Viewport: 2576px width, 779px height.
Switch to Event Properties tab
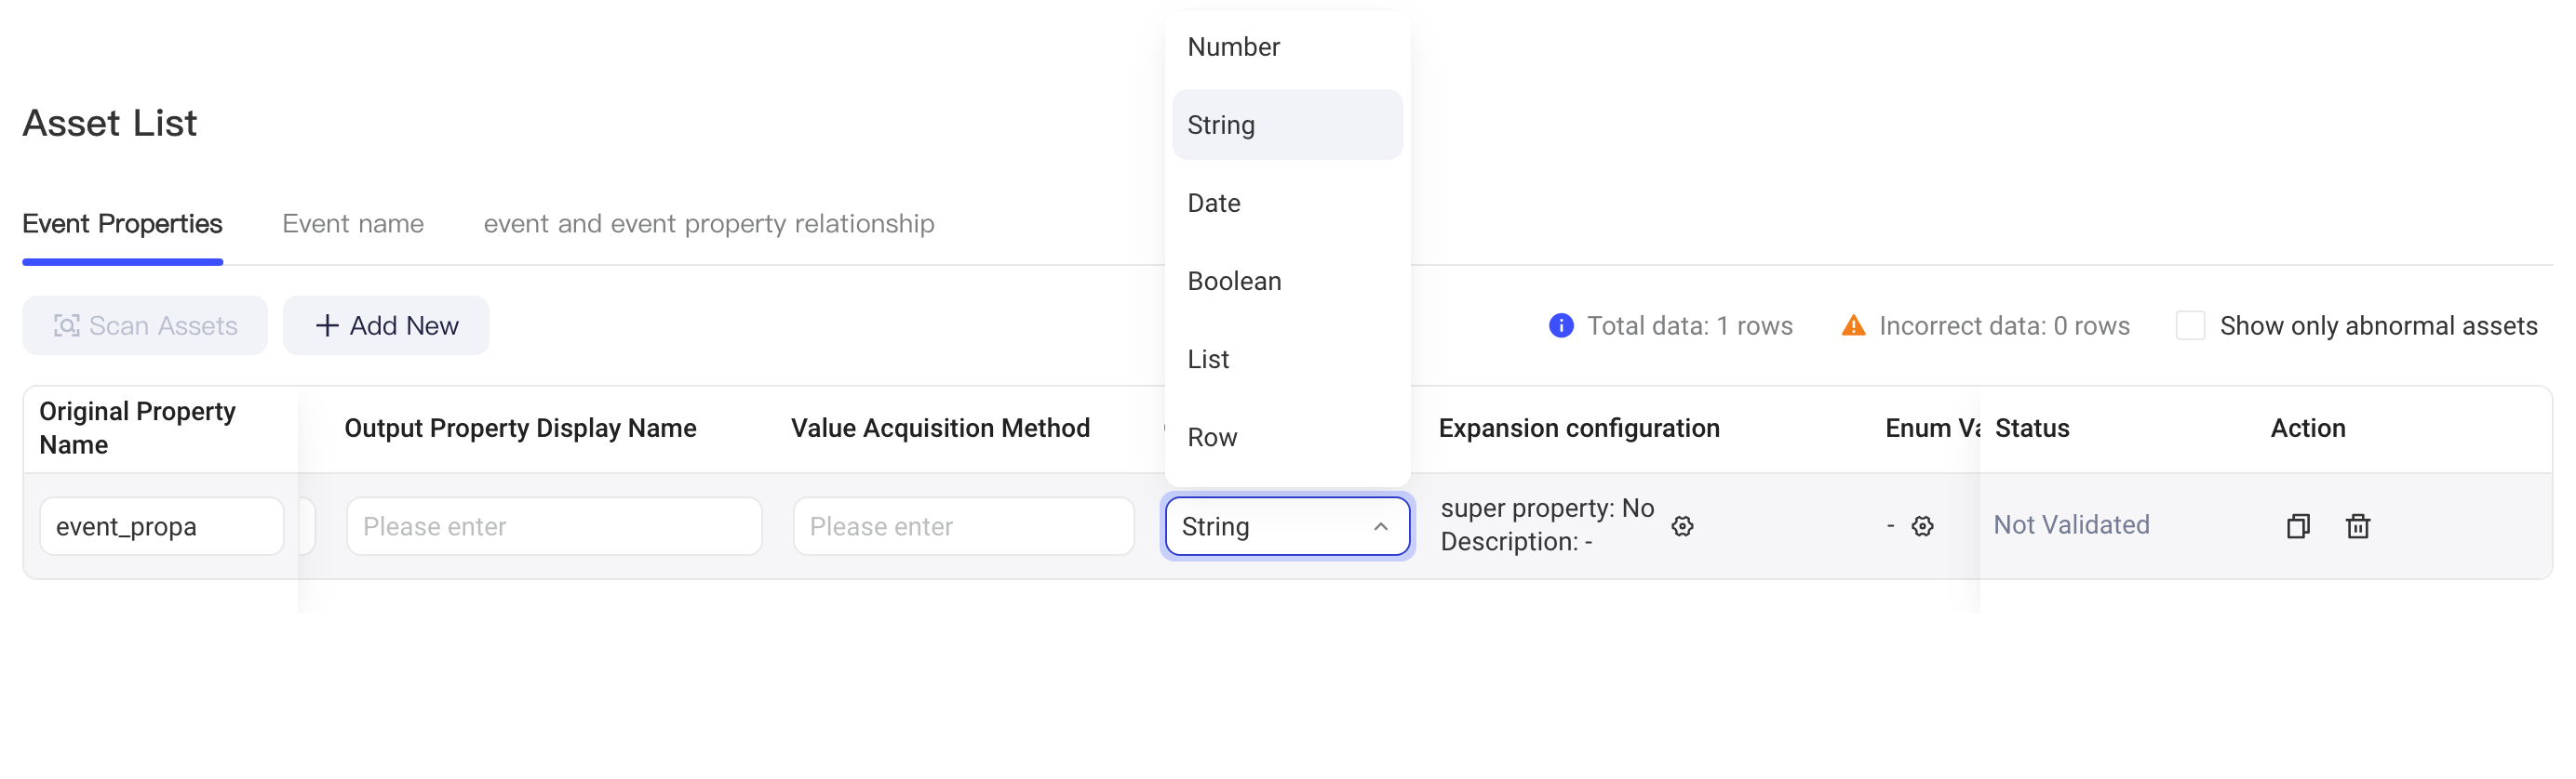tap(122, 224)
